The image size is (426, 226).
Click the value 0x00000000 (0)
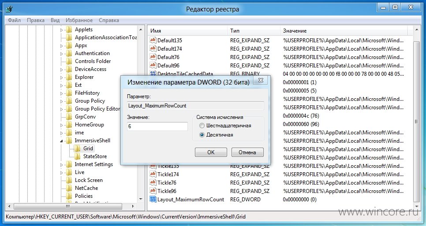click(299, 200)
